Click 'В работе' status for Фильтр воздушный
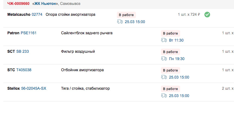Screen dimensions: 234x115 pyautogui.click(x=170, y=52)
